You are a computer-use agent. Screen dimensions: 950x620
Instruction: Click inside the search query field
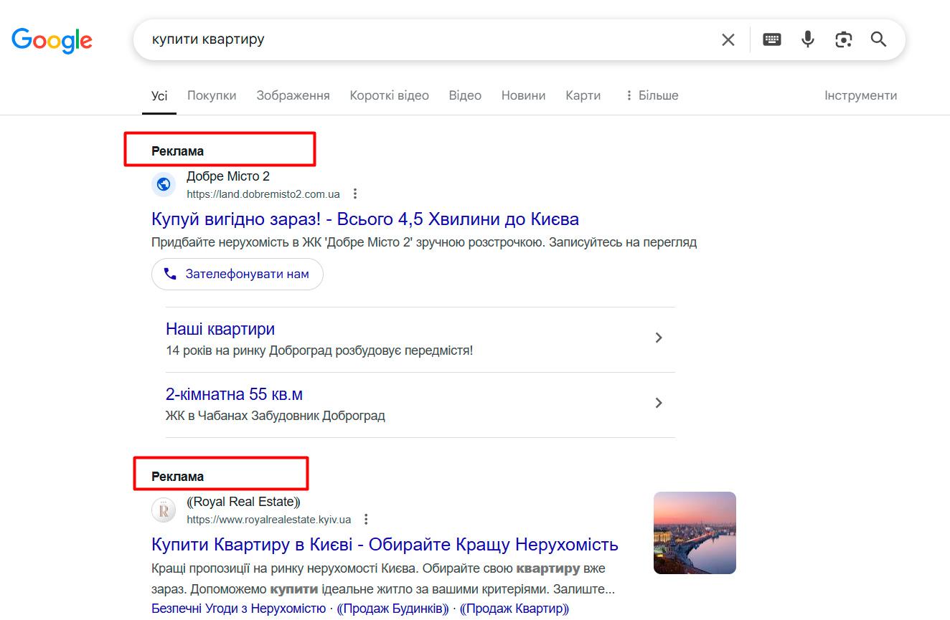point(431,39)
